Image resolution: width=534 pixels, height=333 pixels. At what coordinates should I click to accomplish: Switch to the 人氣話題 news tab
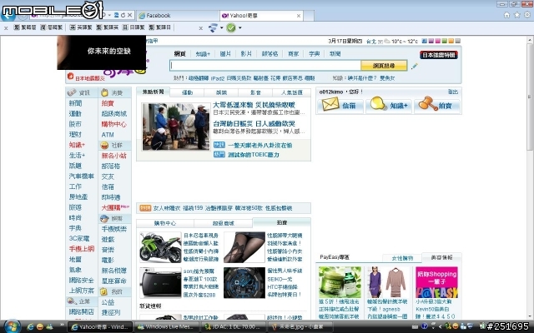click(291, 92)
